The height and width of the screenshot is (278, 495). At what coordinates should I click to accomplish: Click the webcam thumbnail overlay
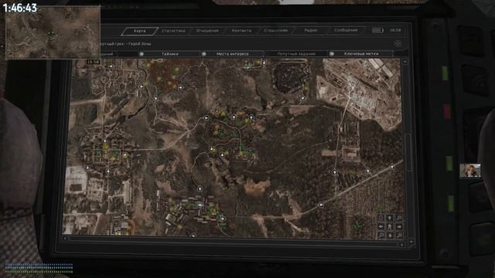470,171
